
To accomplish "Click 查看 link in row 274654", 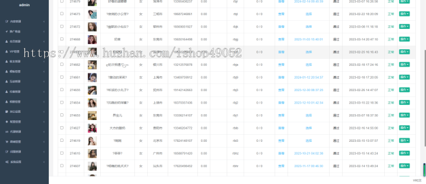I will (x=281, y=103).
